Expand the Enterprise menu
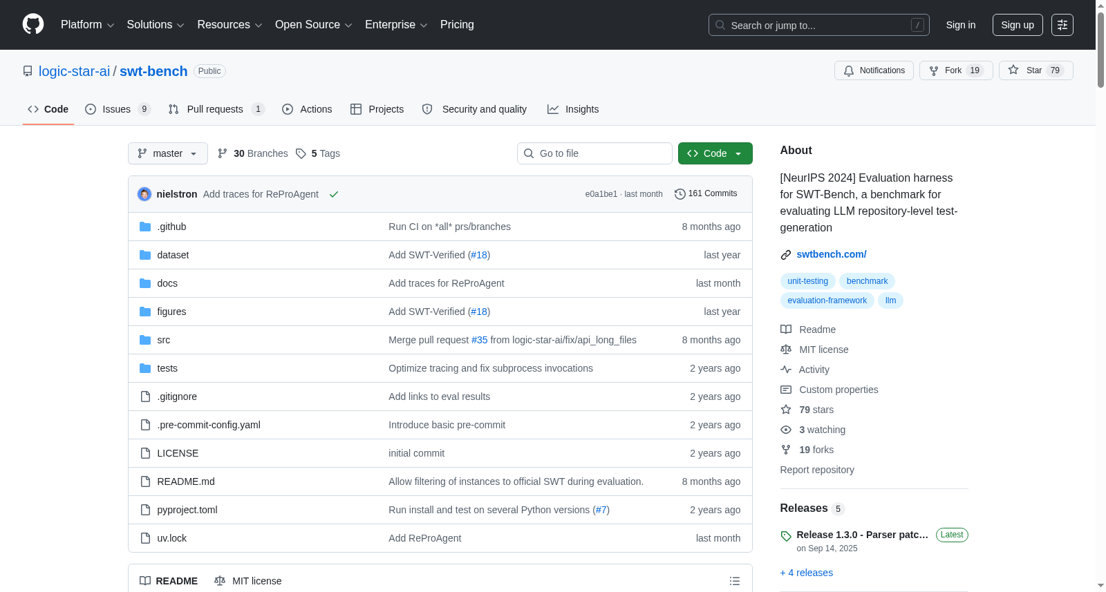This screenshot has height=592, width=1106. pyautogui.click(x=396, y=25)
